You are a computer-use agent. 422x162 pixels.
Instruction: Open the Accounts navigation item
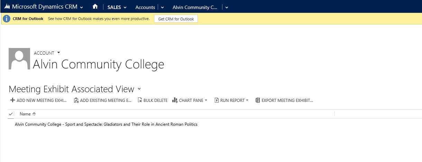(145, 7)
